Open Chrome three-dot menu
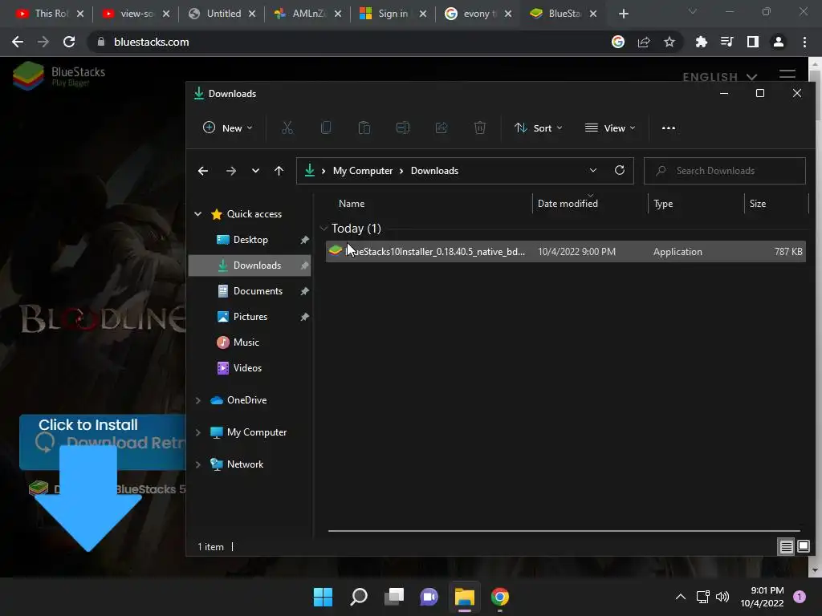The image size is (822, 616). tap(804, 42)
